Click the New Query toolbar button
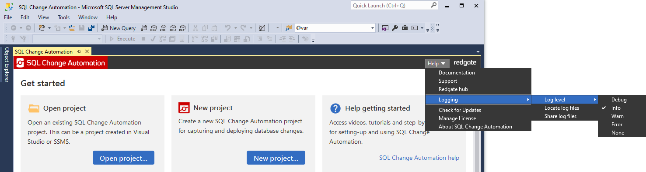The height and width of the screenshot is (172, 646). 119,28
